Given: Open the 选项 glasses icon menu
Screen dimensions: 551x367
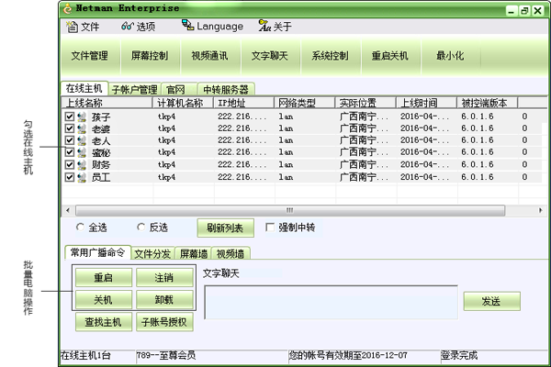Looking at the screenshot, I should click(x=128, y=27).
